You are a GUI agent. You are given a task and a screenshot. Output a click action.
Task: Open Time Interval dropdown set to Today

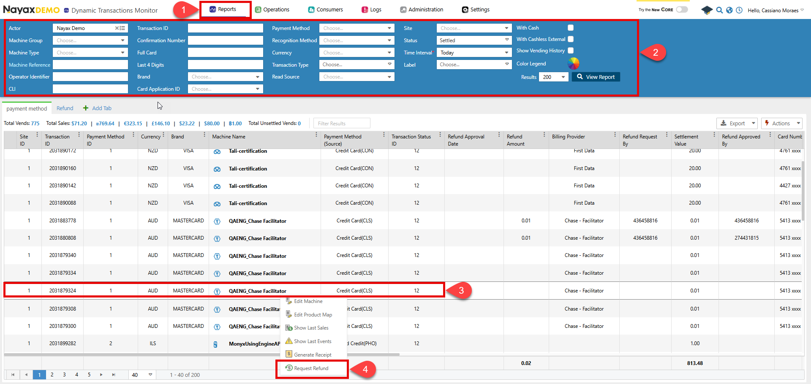(x=474, y=53)
